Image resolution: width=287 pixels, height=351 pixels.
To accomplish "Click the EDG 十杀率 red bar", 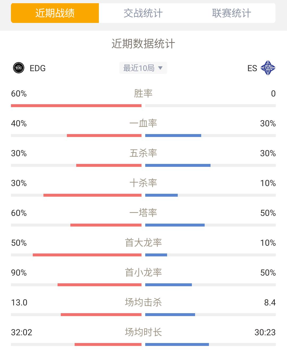I will (92, 195).
